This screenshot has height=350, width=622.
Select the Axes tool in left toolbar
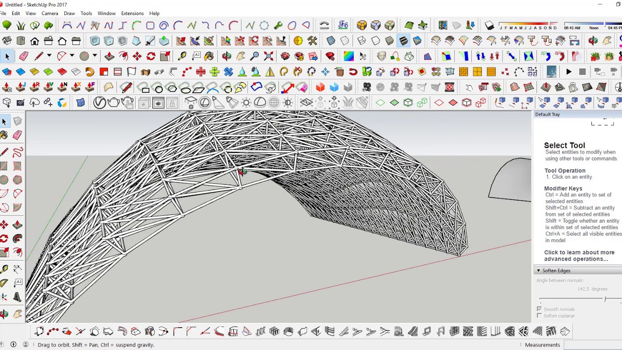tap(4, 297)
